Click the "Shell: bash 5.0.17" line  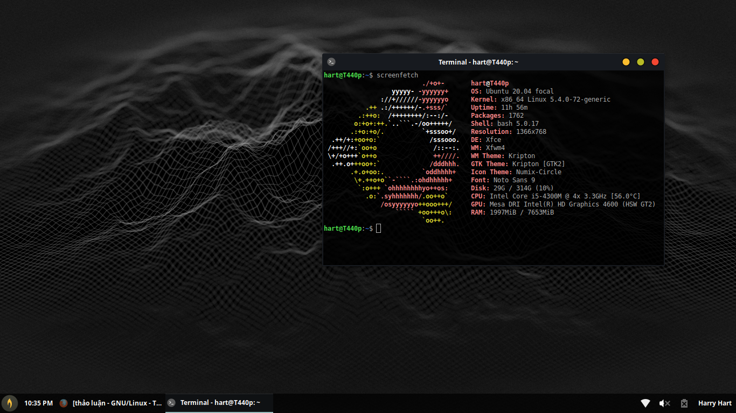(505, 124)
